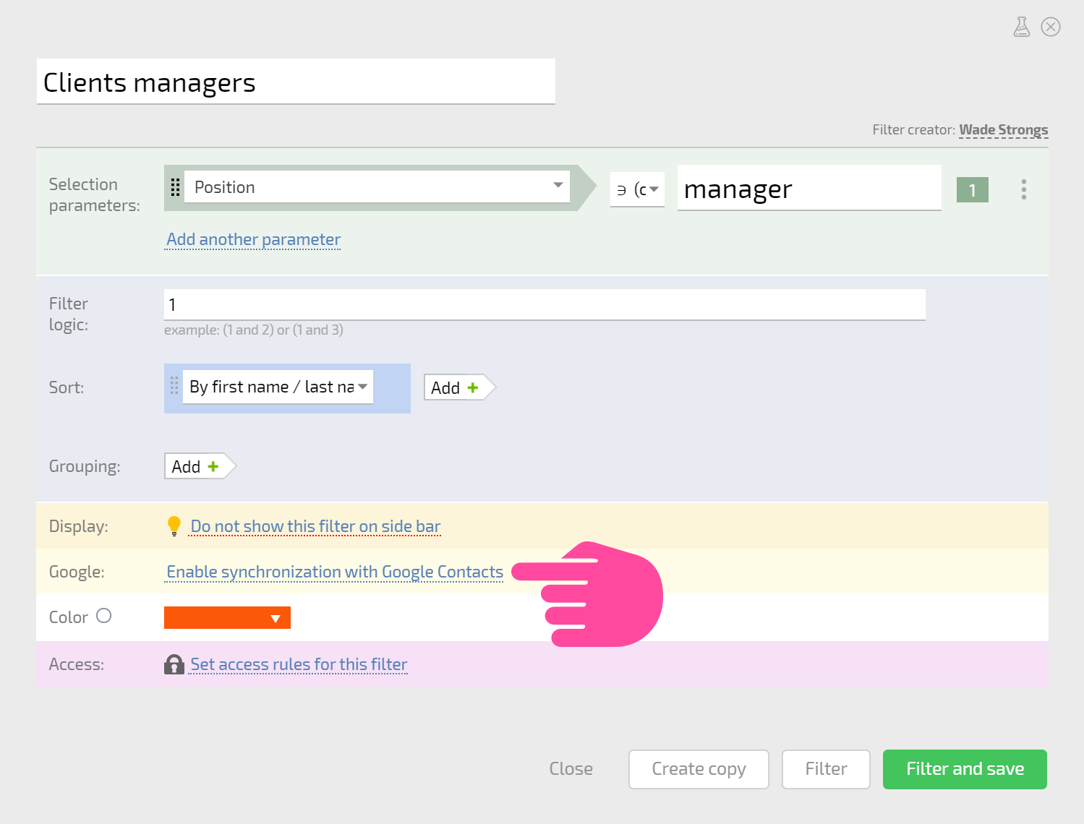Click the Close button
This screenshot has height=824, width=1084.
pos(571,768)
